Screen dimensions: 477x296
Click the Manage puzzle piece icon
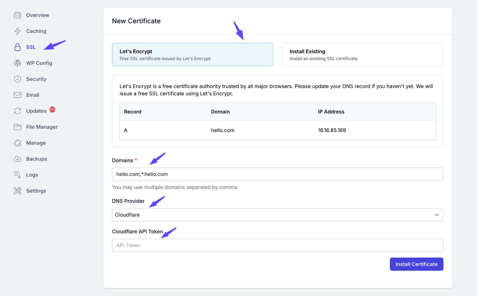[17, 143]
